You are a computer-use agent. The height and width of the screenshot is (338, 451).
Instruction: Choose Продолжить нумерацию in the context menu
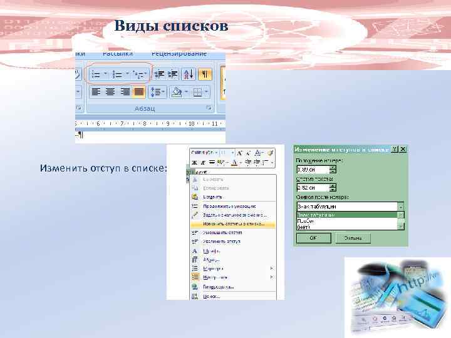point(233,207)
